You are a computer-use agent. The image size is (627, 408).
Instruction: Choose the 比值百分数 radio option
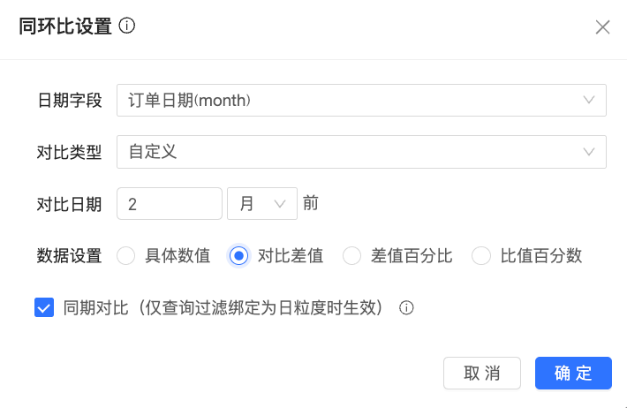tap(481, 256)
